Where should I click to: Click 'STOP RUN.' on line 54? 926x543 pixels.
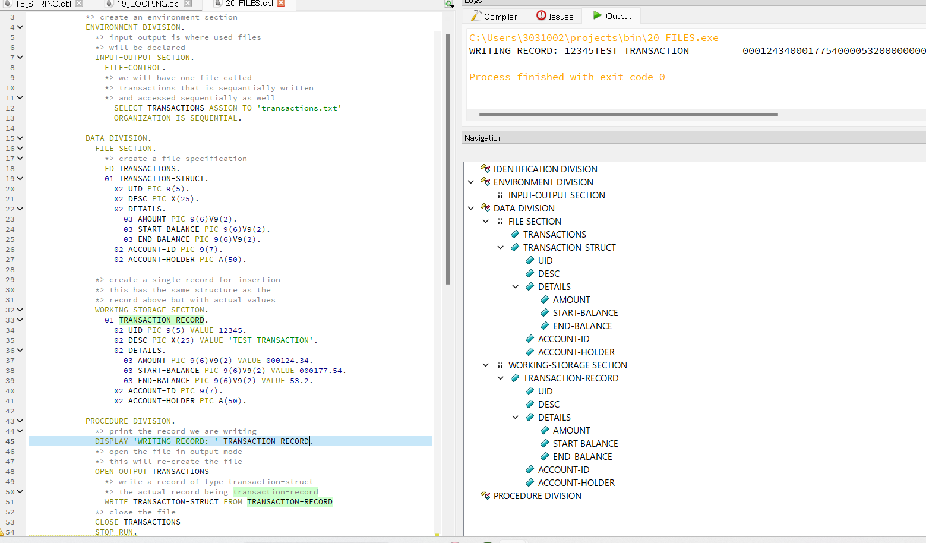(x=116, y=532)
